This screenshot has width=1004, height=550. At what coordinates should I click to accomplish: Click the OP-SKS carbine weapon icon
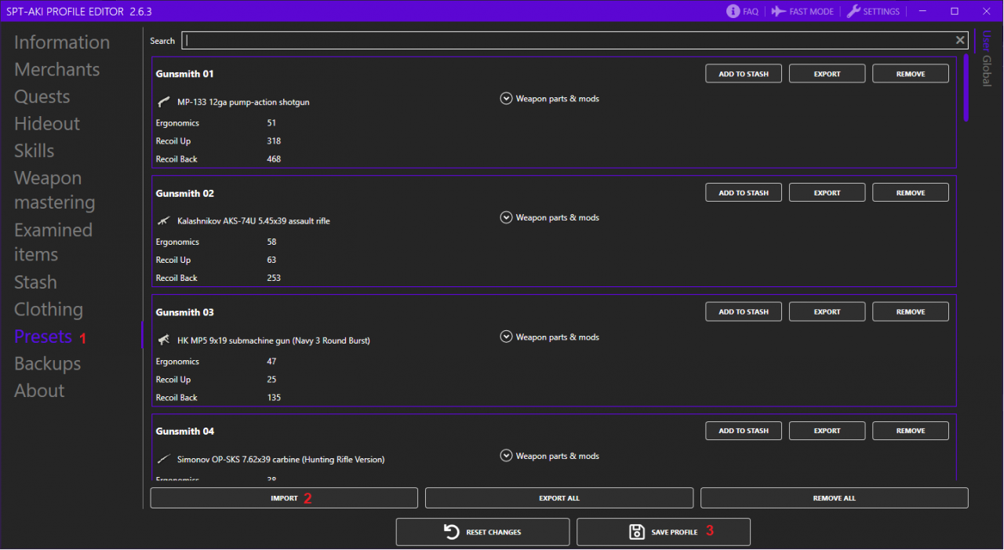click(x=164, y=460)
